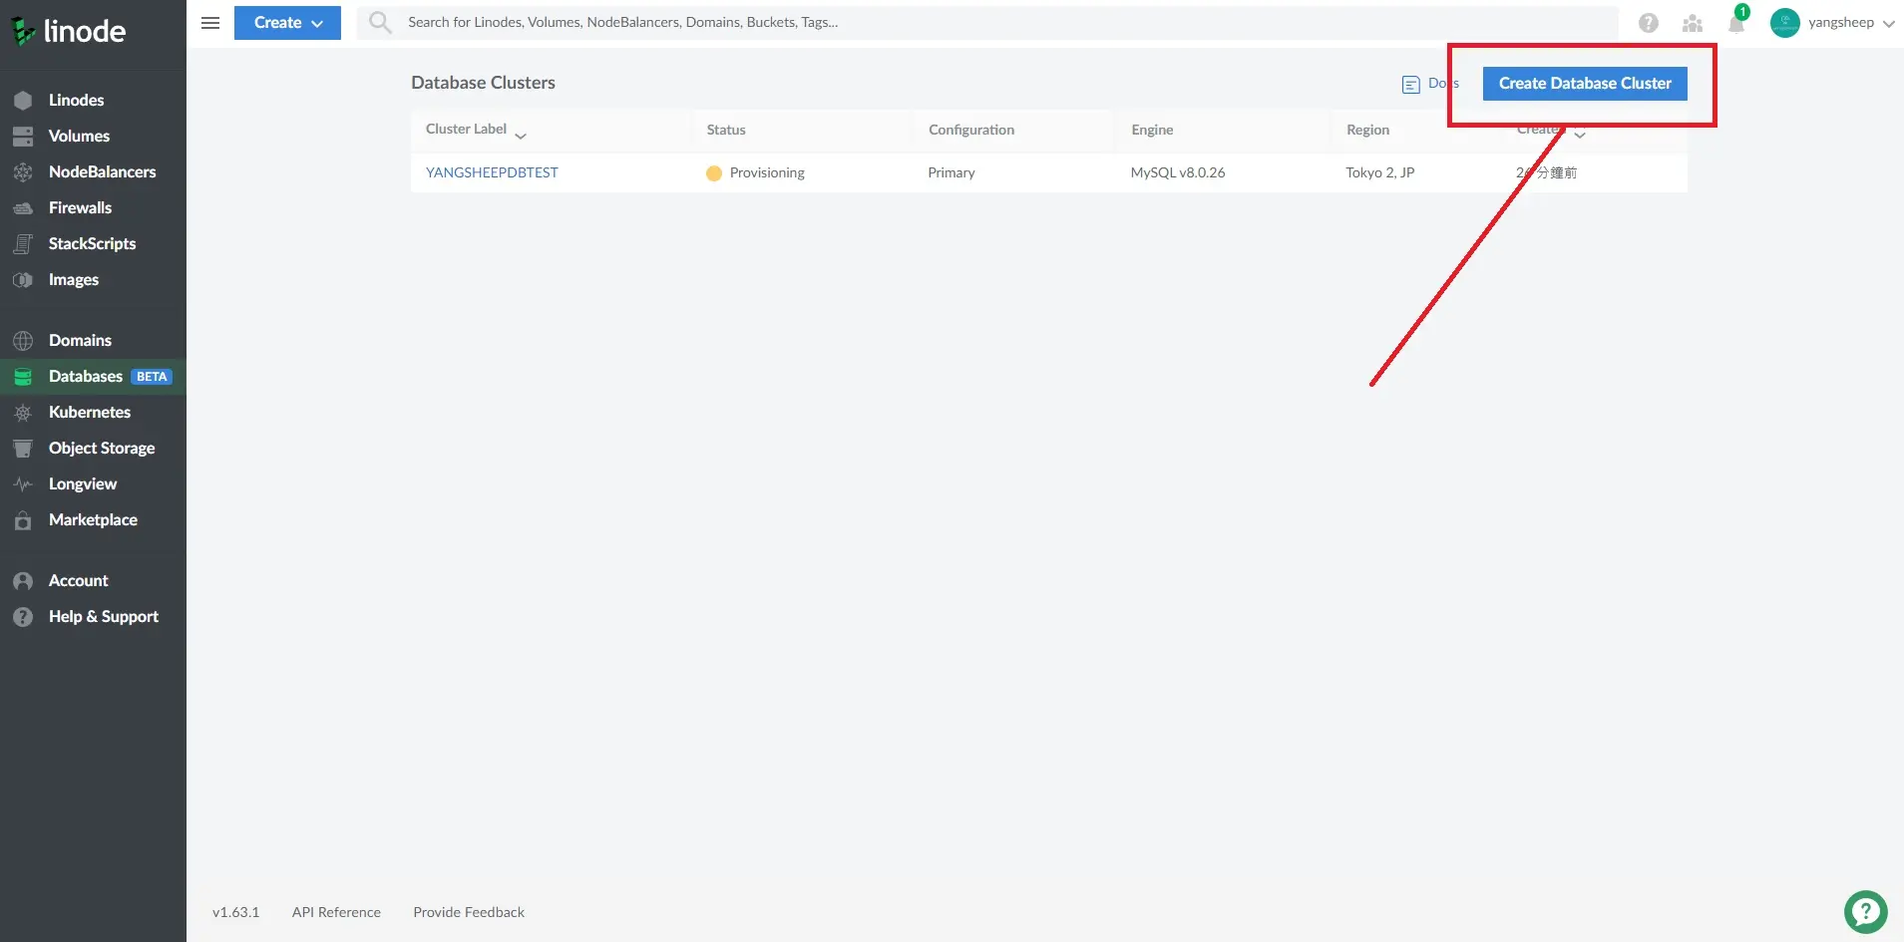Open the Docs document icon
This screenshot has height=942, width=1904.
tap(1410, 85)
